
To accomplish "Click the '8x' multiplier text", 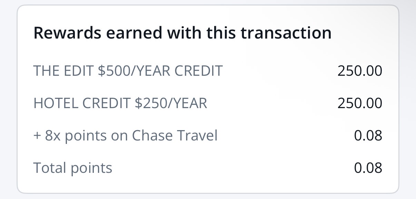I will coord(53,136).
